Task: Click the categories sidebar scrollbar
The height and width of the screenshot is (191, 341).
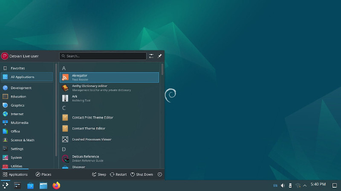Action: point(56,110)
